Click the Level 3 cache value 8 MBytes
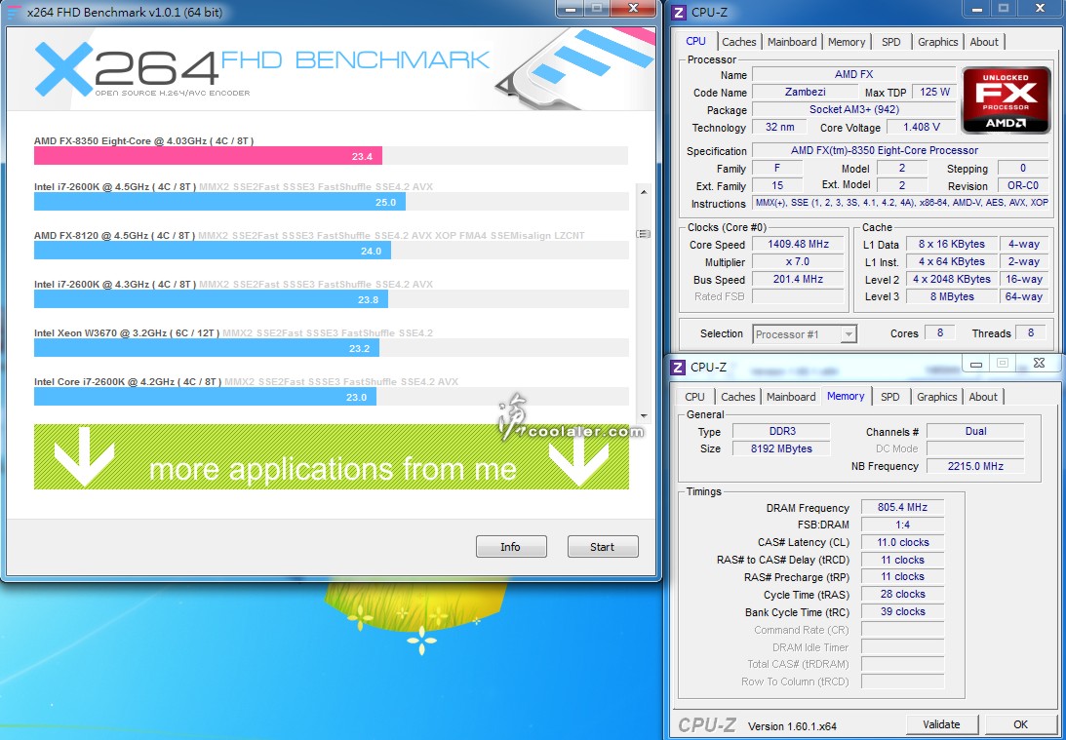This screenshot has height=740, width=1066. point(952,296)
